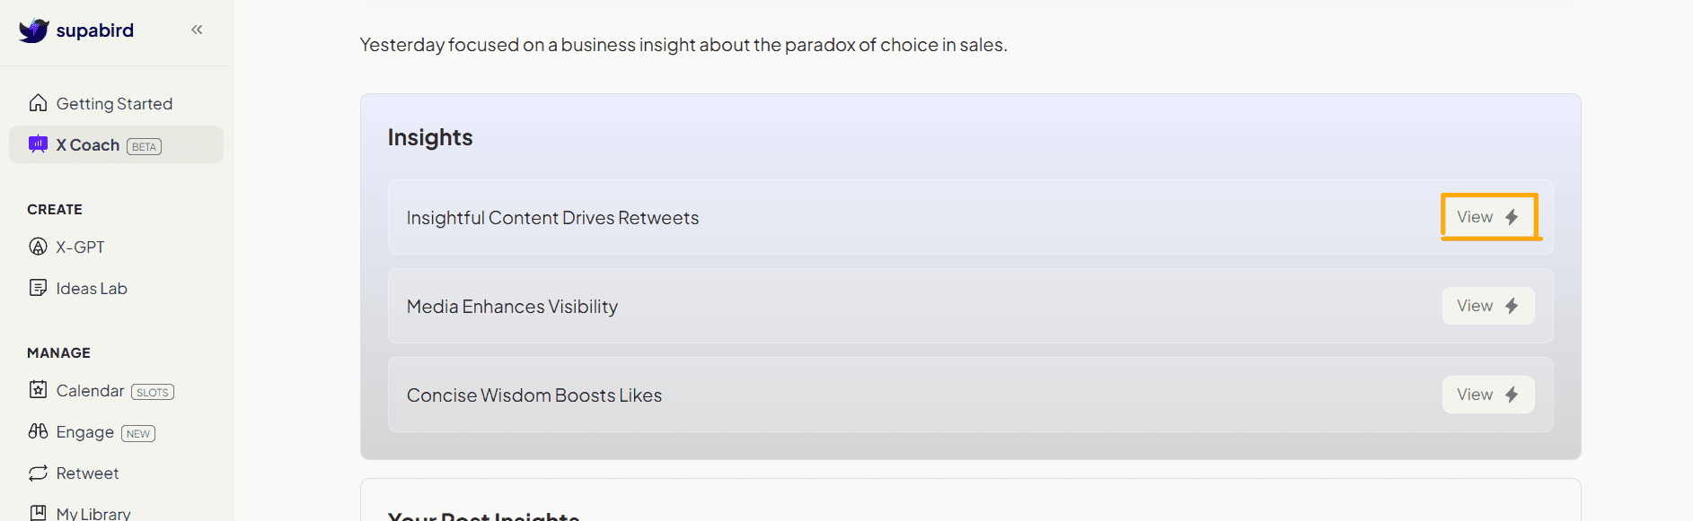View Media Enhances Visibility insight
1693x521 pixels.
click(1487, 306)
